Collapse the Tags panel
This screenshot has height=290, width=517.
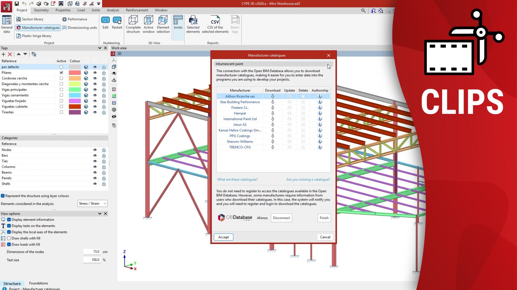pyautogui.click(x=100, y=48)
